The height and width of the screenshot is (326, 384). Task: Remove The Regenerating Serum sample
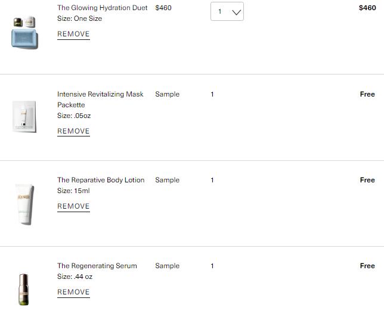tap(73, 292)
